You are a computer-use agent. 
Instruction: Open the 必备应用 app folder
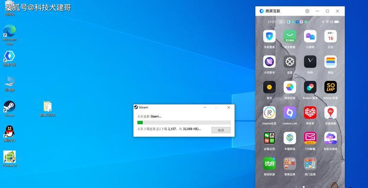tap(269, 138)
